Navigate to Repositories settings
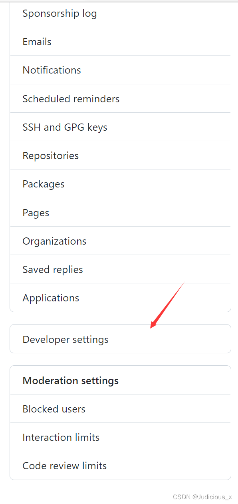This screenshot has height=504, width=238. pos(120,155)
